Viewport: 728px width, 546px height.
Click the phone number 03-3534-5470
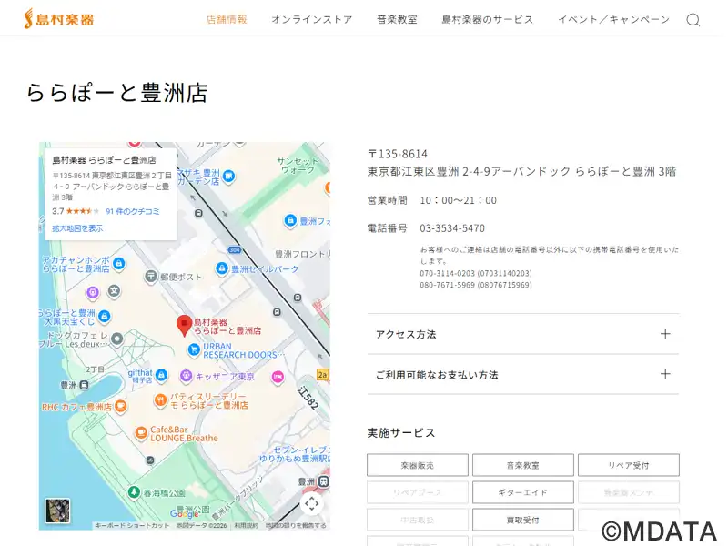point(452,228)
